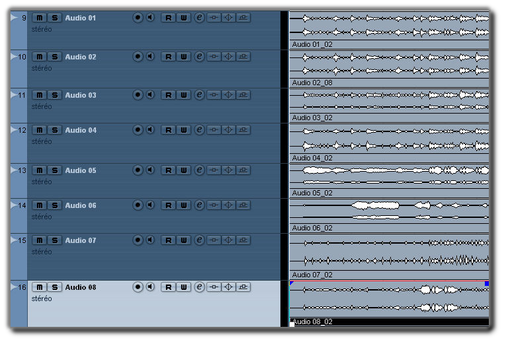Click the inserts state icon on Audio 04
506x344 pixels.
tap(214, 130)
